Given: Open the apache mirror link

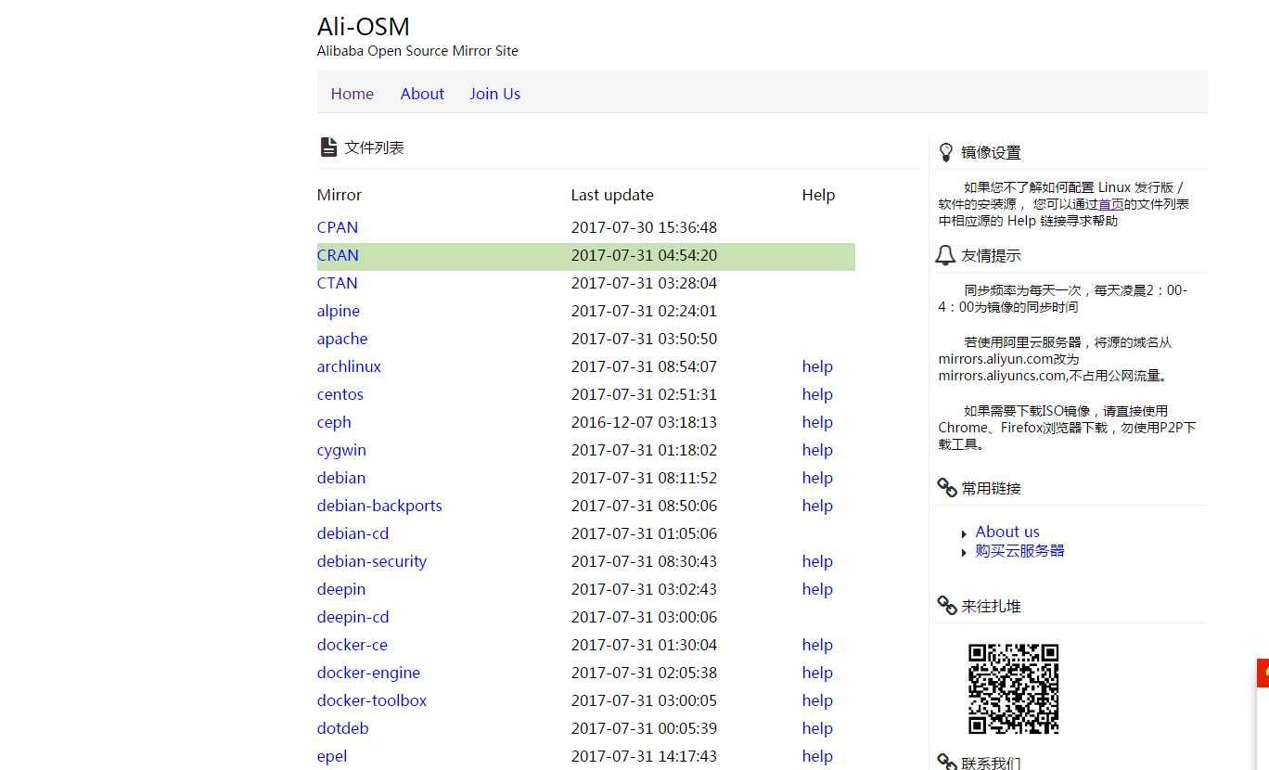Looking at the screenshot, I should pyautogui.click(x=342, y=339).
